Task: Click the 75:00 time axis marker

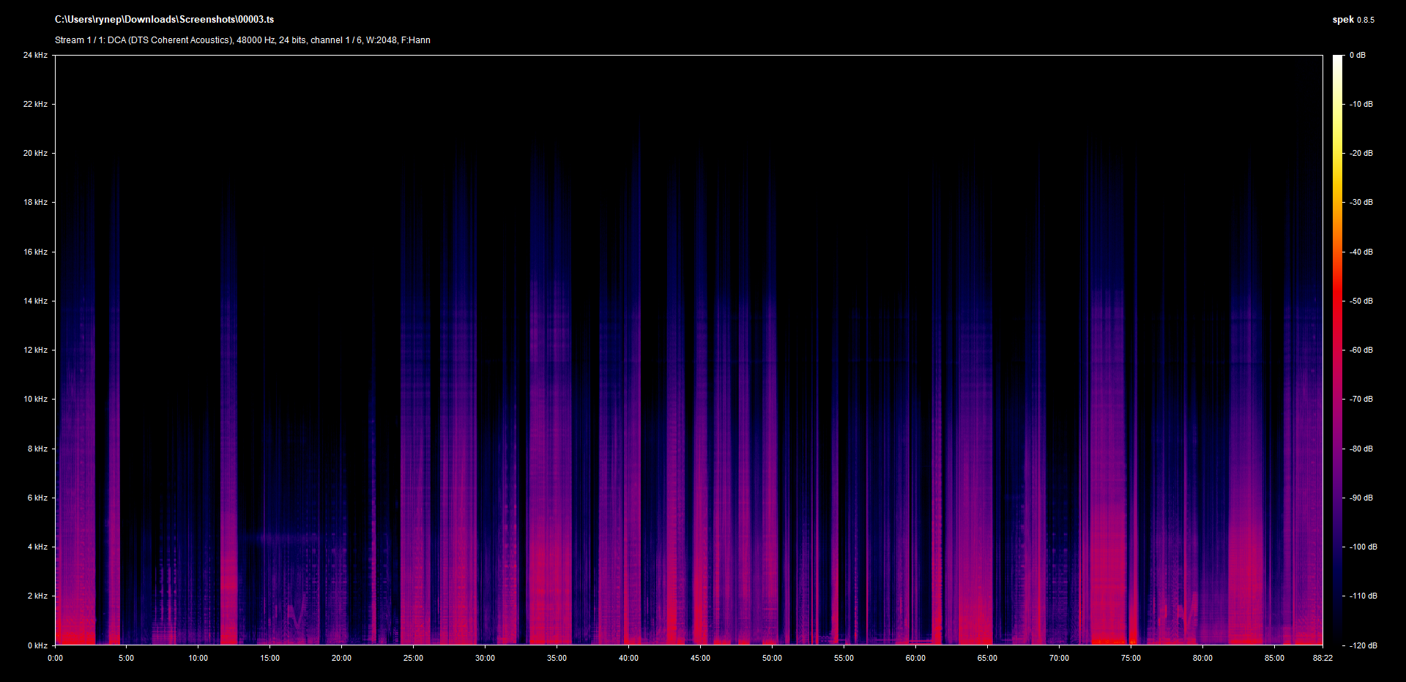Action: pyautogui.click(x=1131, y=658)
